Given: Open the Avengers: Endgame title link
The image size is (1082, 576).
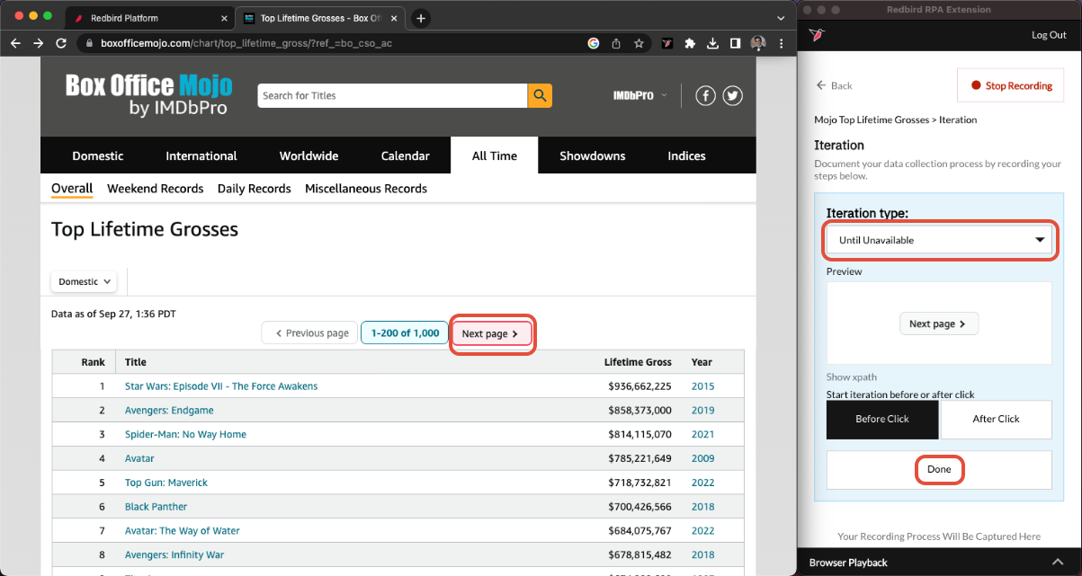Looking at the screenshot, I should 169,411.
